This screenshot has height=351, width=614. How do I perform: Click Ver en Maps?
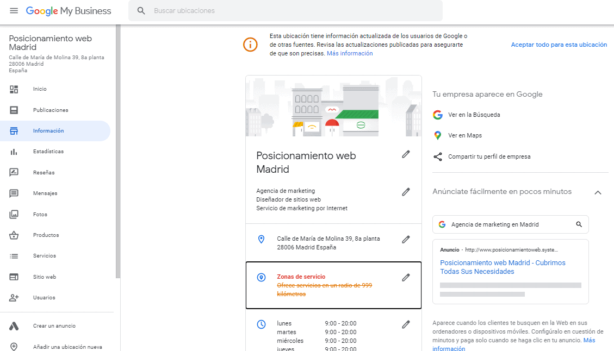[x=465, y=135]
